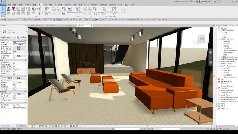Image resolution: width=238 pixels, height=134 pixels.
Task: Click Autodesk ファミリをロード icon
Action: 104,11
